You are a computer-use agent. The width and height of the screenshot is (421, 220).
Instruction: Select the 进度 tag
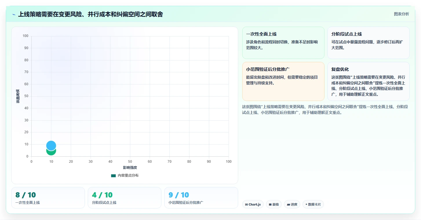coord(292,204)
